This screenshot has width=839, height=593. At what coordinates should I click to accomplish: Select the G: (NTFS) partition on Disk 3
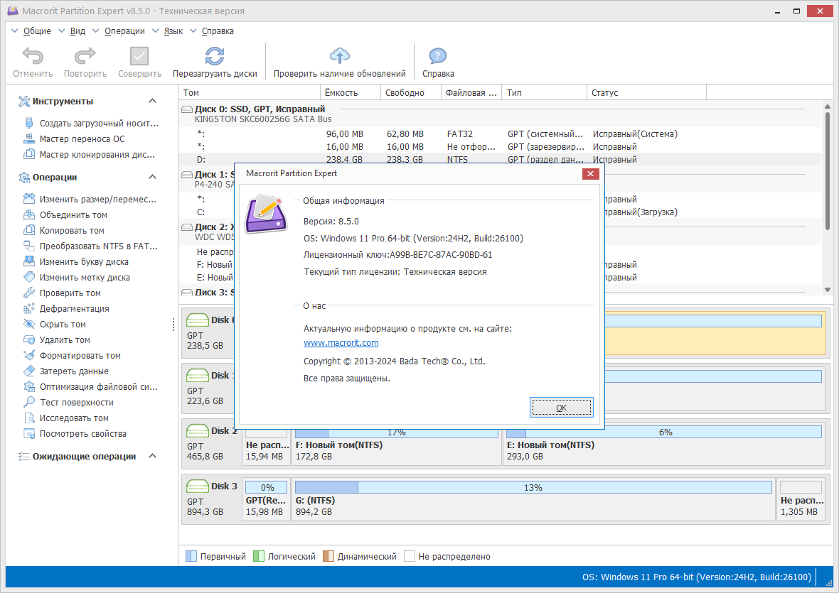(533, 499)
